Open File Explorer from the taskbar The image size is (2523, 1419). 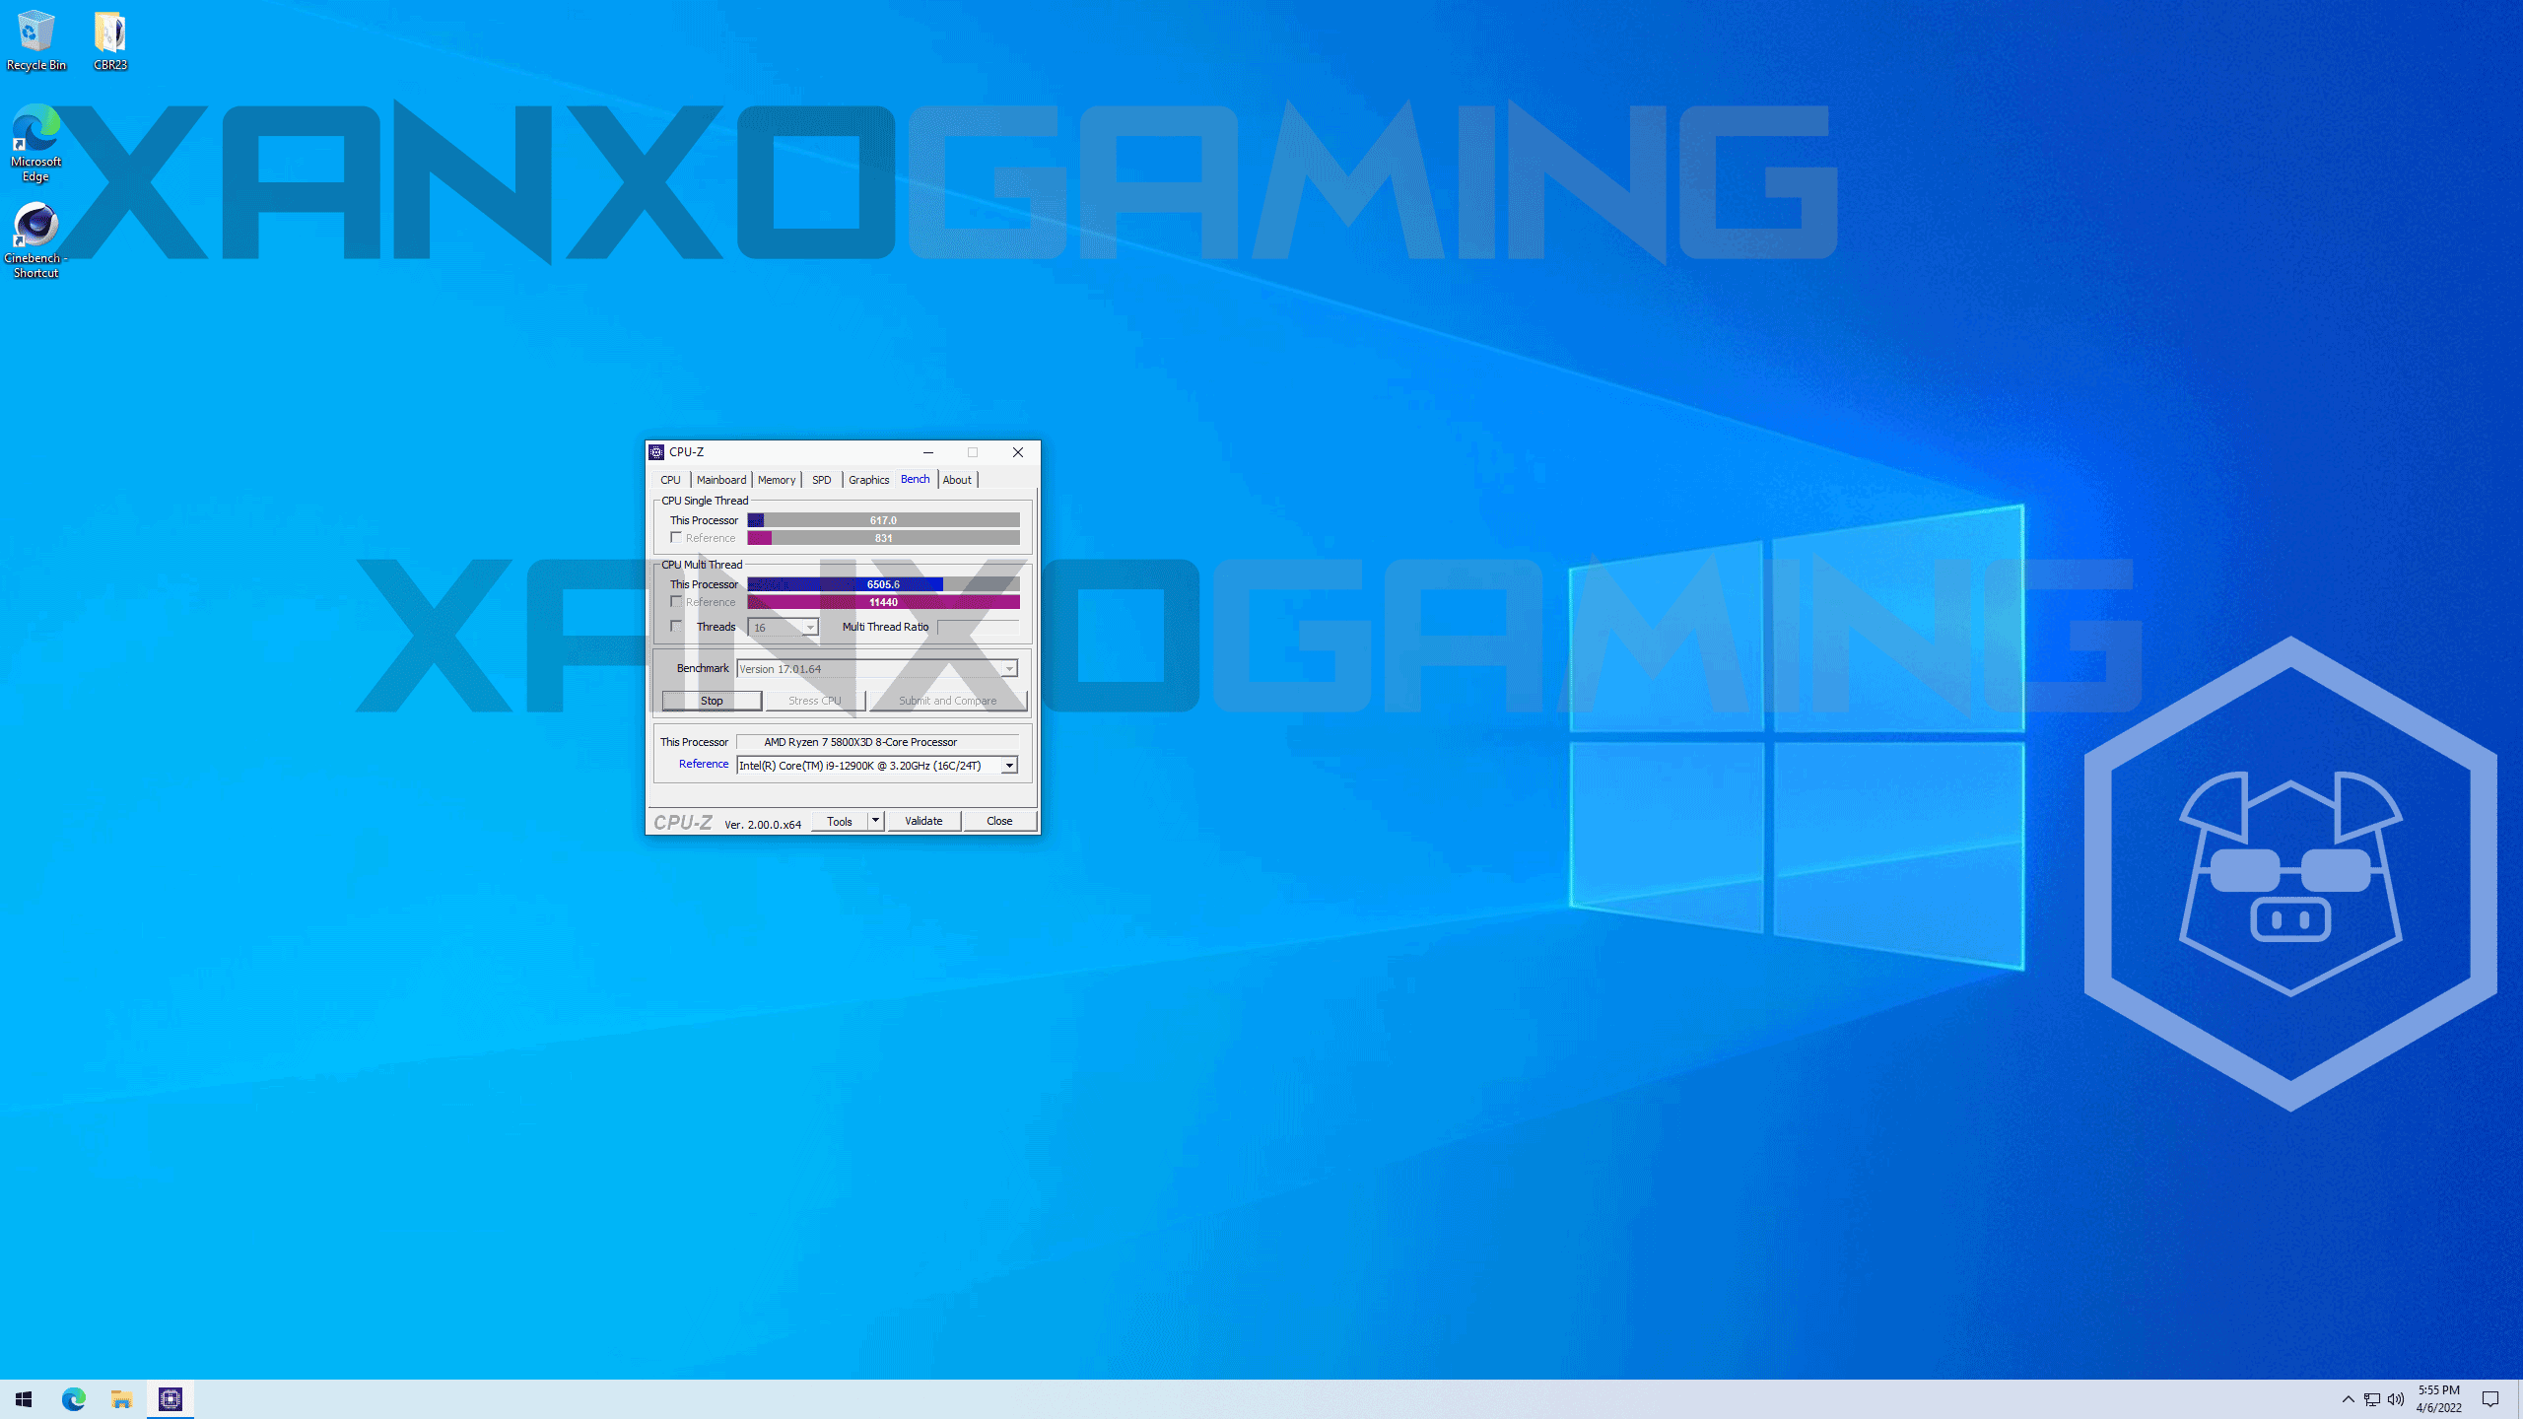point(121,1398)
